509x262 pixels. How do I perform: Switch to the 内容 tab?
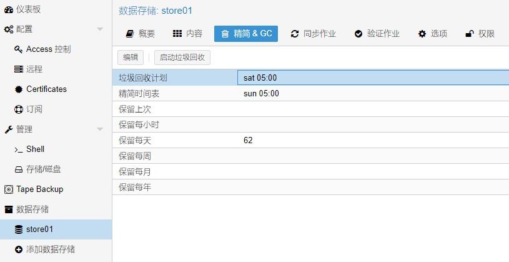187,34
